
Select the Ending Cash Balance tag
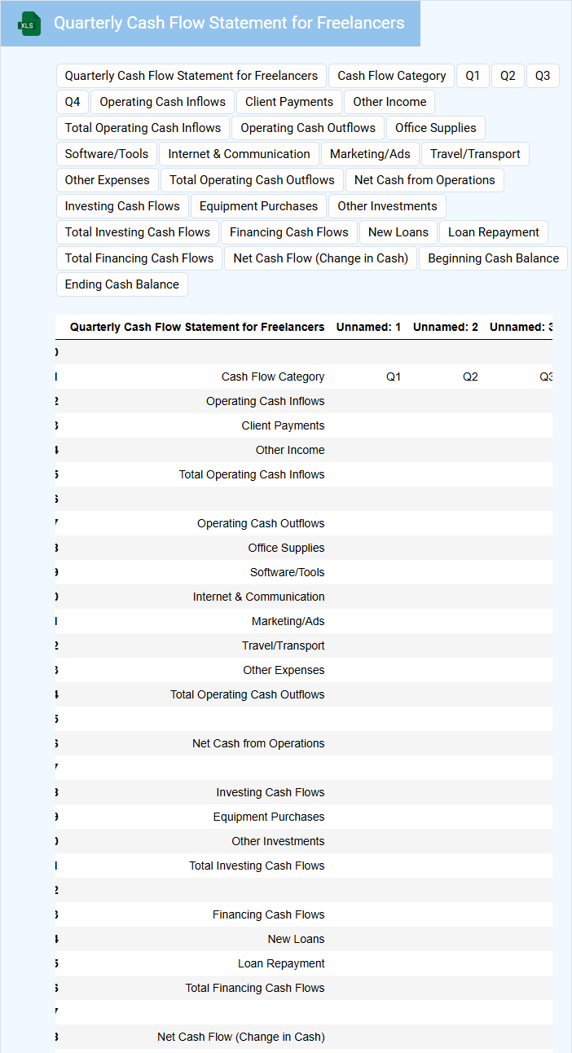pyautogui.click(x=122, y=284)
